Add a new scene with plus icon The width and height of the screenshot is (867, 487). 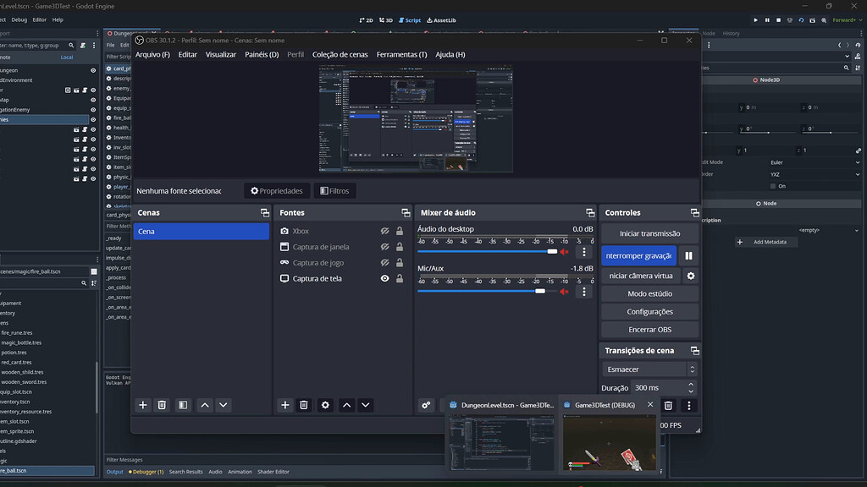pyautogui.click(x=142, y=405)
